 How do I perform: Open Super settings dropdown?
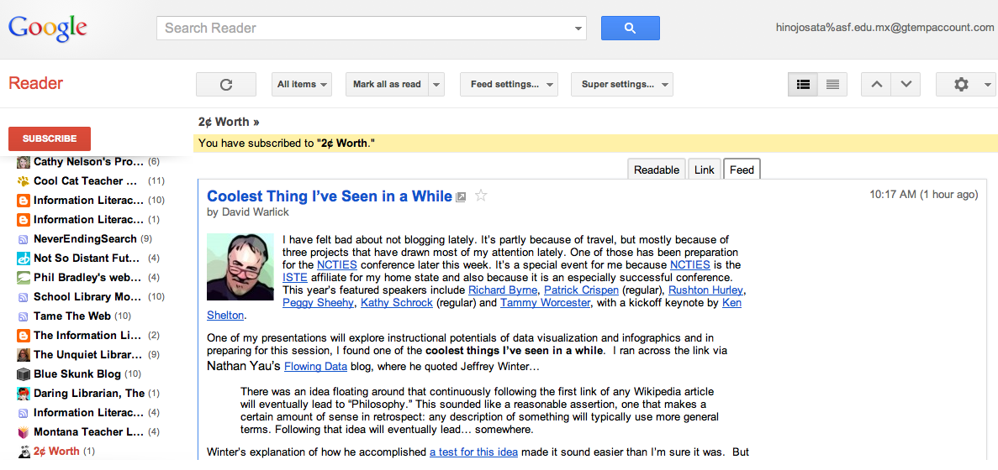point(622,85)
